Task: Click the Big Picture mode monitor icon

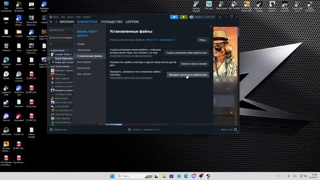Action: coord(220,17)
